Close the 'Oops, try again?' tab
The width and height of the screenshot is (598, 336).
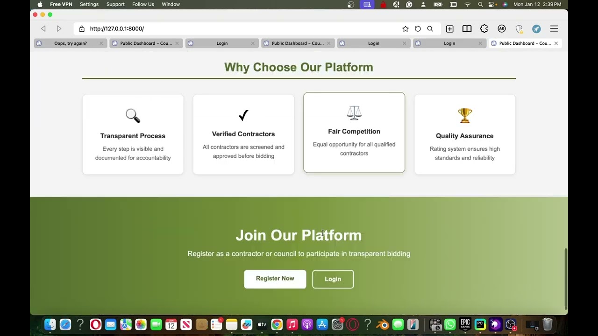click(101, 43)
